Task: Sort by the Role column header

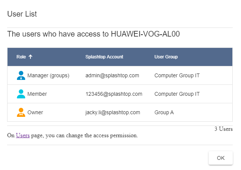Action: click(x=21, y=57)
